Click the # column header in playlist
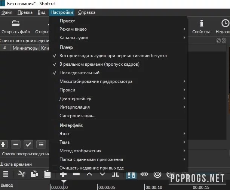This screenshot has height=190, width=230. pyautogui.click(x=5, y=48)
